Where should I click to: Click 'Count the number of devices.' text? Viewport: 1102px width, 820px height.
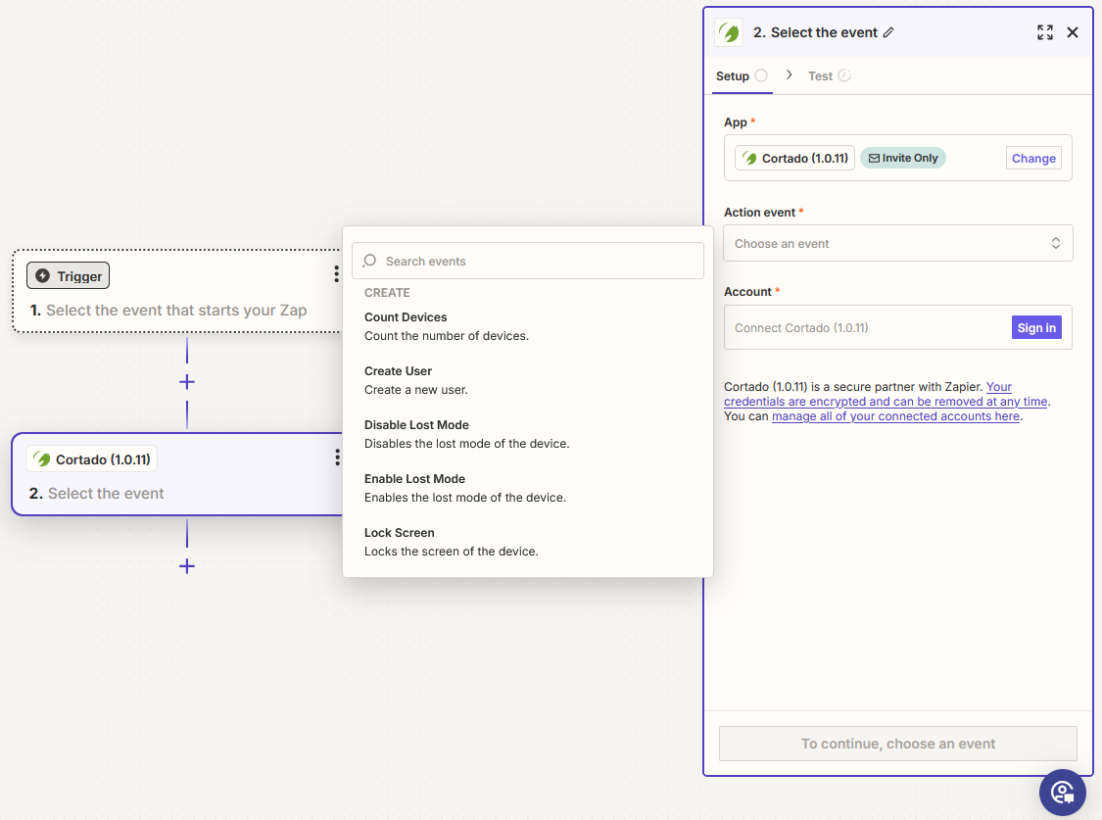[447, 336]
